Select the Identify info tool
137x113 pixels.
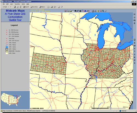tap(80, 11)
